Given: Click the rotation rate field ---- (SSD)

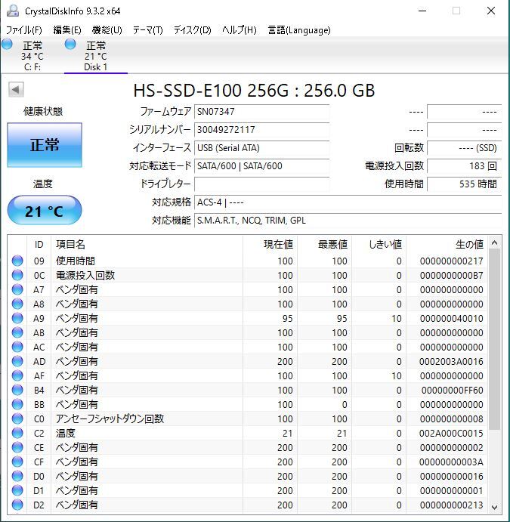Looking at the screenshot, I should [x=465, y=147].
